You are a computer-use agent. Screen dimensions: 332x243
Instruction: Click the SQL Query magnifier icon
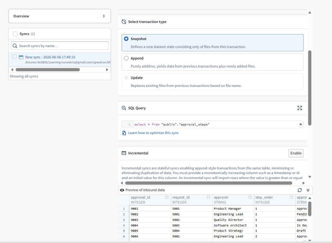124,108
